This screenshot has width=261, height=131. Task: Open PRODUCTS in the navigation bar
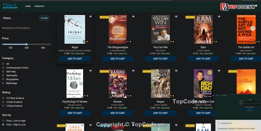coord(39,6)
